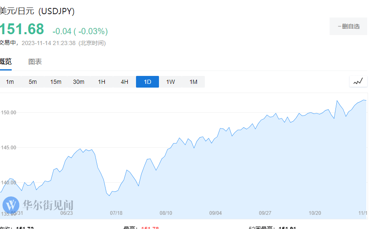Select the active 1D timeframe
This screenshot has width=378, height=229.
pyautogui.click(x=147, y=82)
